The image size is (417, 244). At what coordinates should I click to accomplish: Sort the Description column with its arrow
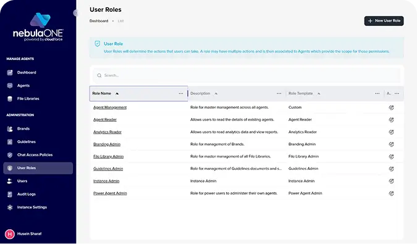[x=216, y=93]
